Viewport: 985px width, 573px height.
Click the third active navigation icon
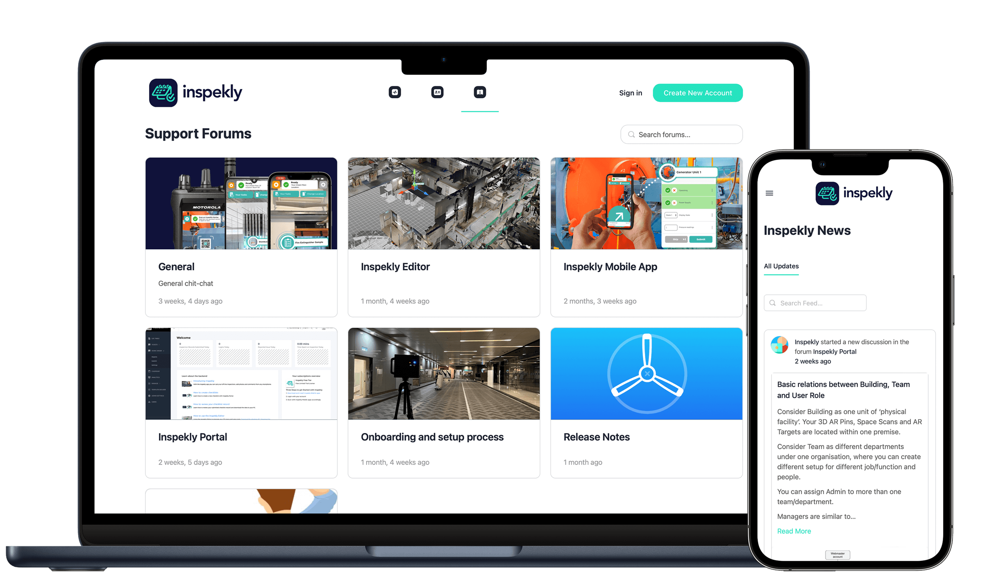tap(480, 92)
